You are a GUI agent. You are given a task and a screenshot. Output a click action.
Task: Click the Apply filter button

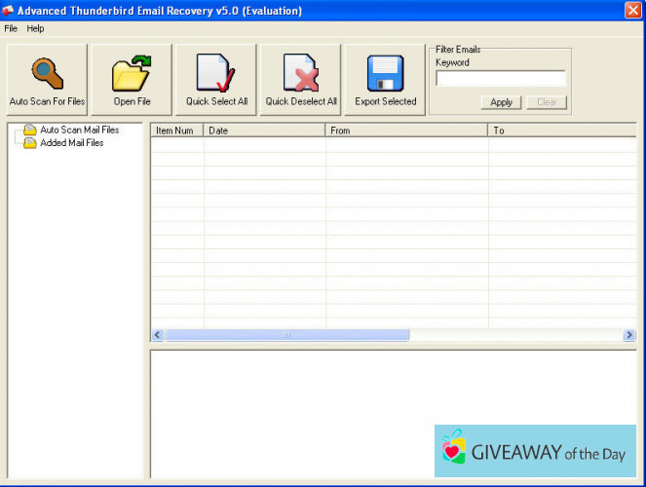[x=501, y=102]
